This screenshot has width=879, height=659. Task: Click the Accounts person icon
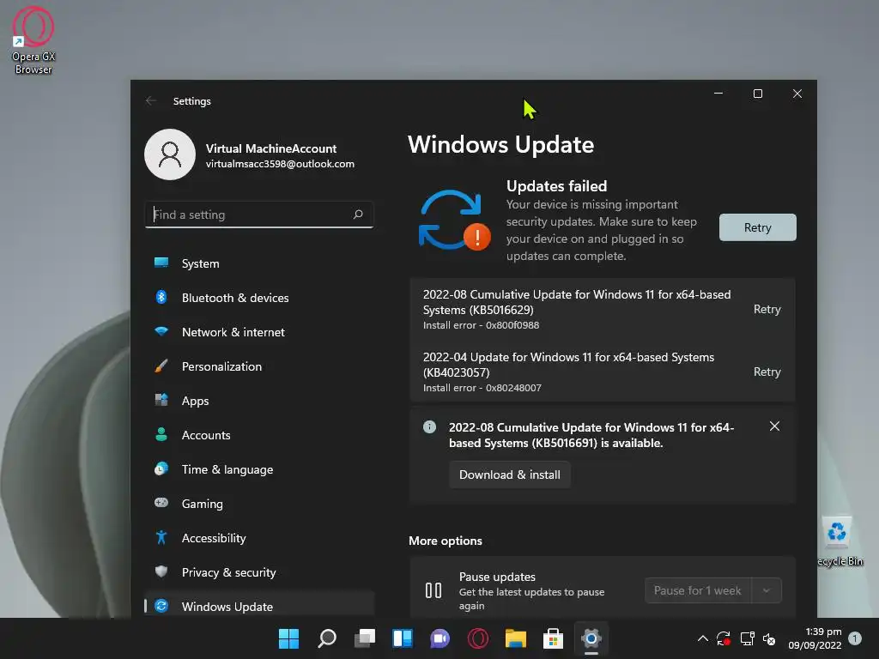coord(161,434)
